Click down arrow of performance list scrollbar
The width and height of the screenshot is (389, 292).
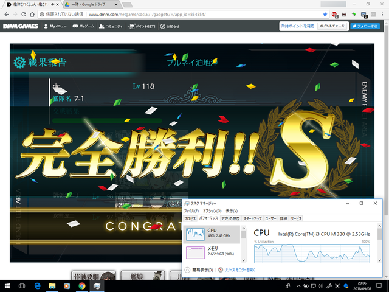[x=244, y=260]
